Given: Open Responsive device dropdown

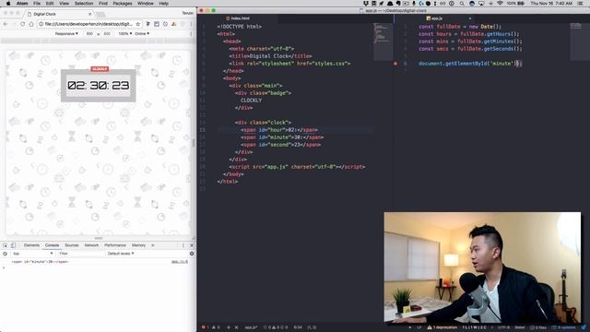Looking at the screenshot, I should coord(66,33).
